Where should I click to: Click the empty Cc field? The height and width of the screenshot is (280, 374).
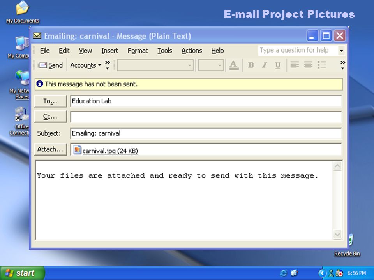[x=206, y=117]
